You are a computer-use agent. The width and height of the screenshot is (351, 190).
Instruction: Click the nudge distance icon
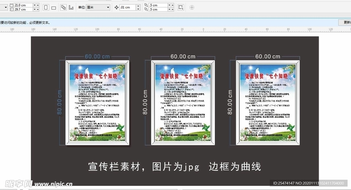[x=116, y=7]
